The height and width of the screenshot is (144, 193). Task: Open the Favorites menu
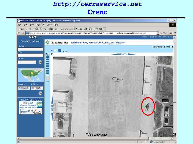(40, 25)
